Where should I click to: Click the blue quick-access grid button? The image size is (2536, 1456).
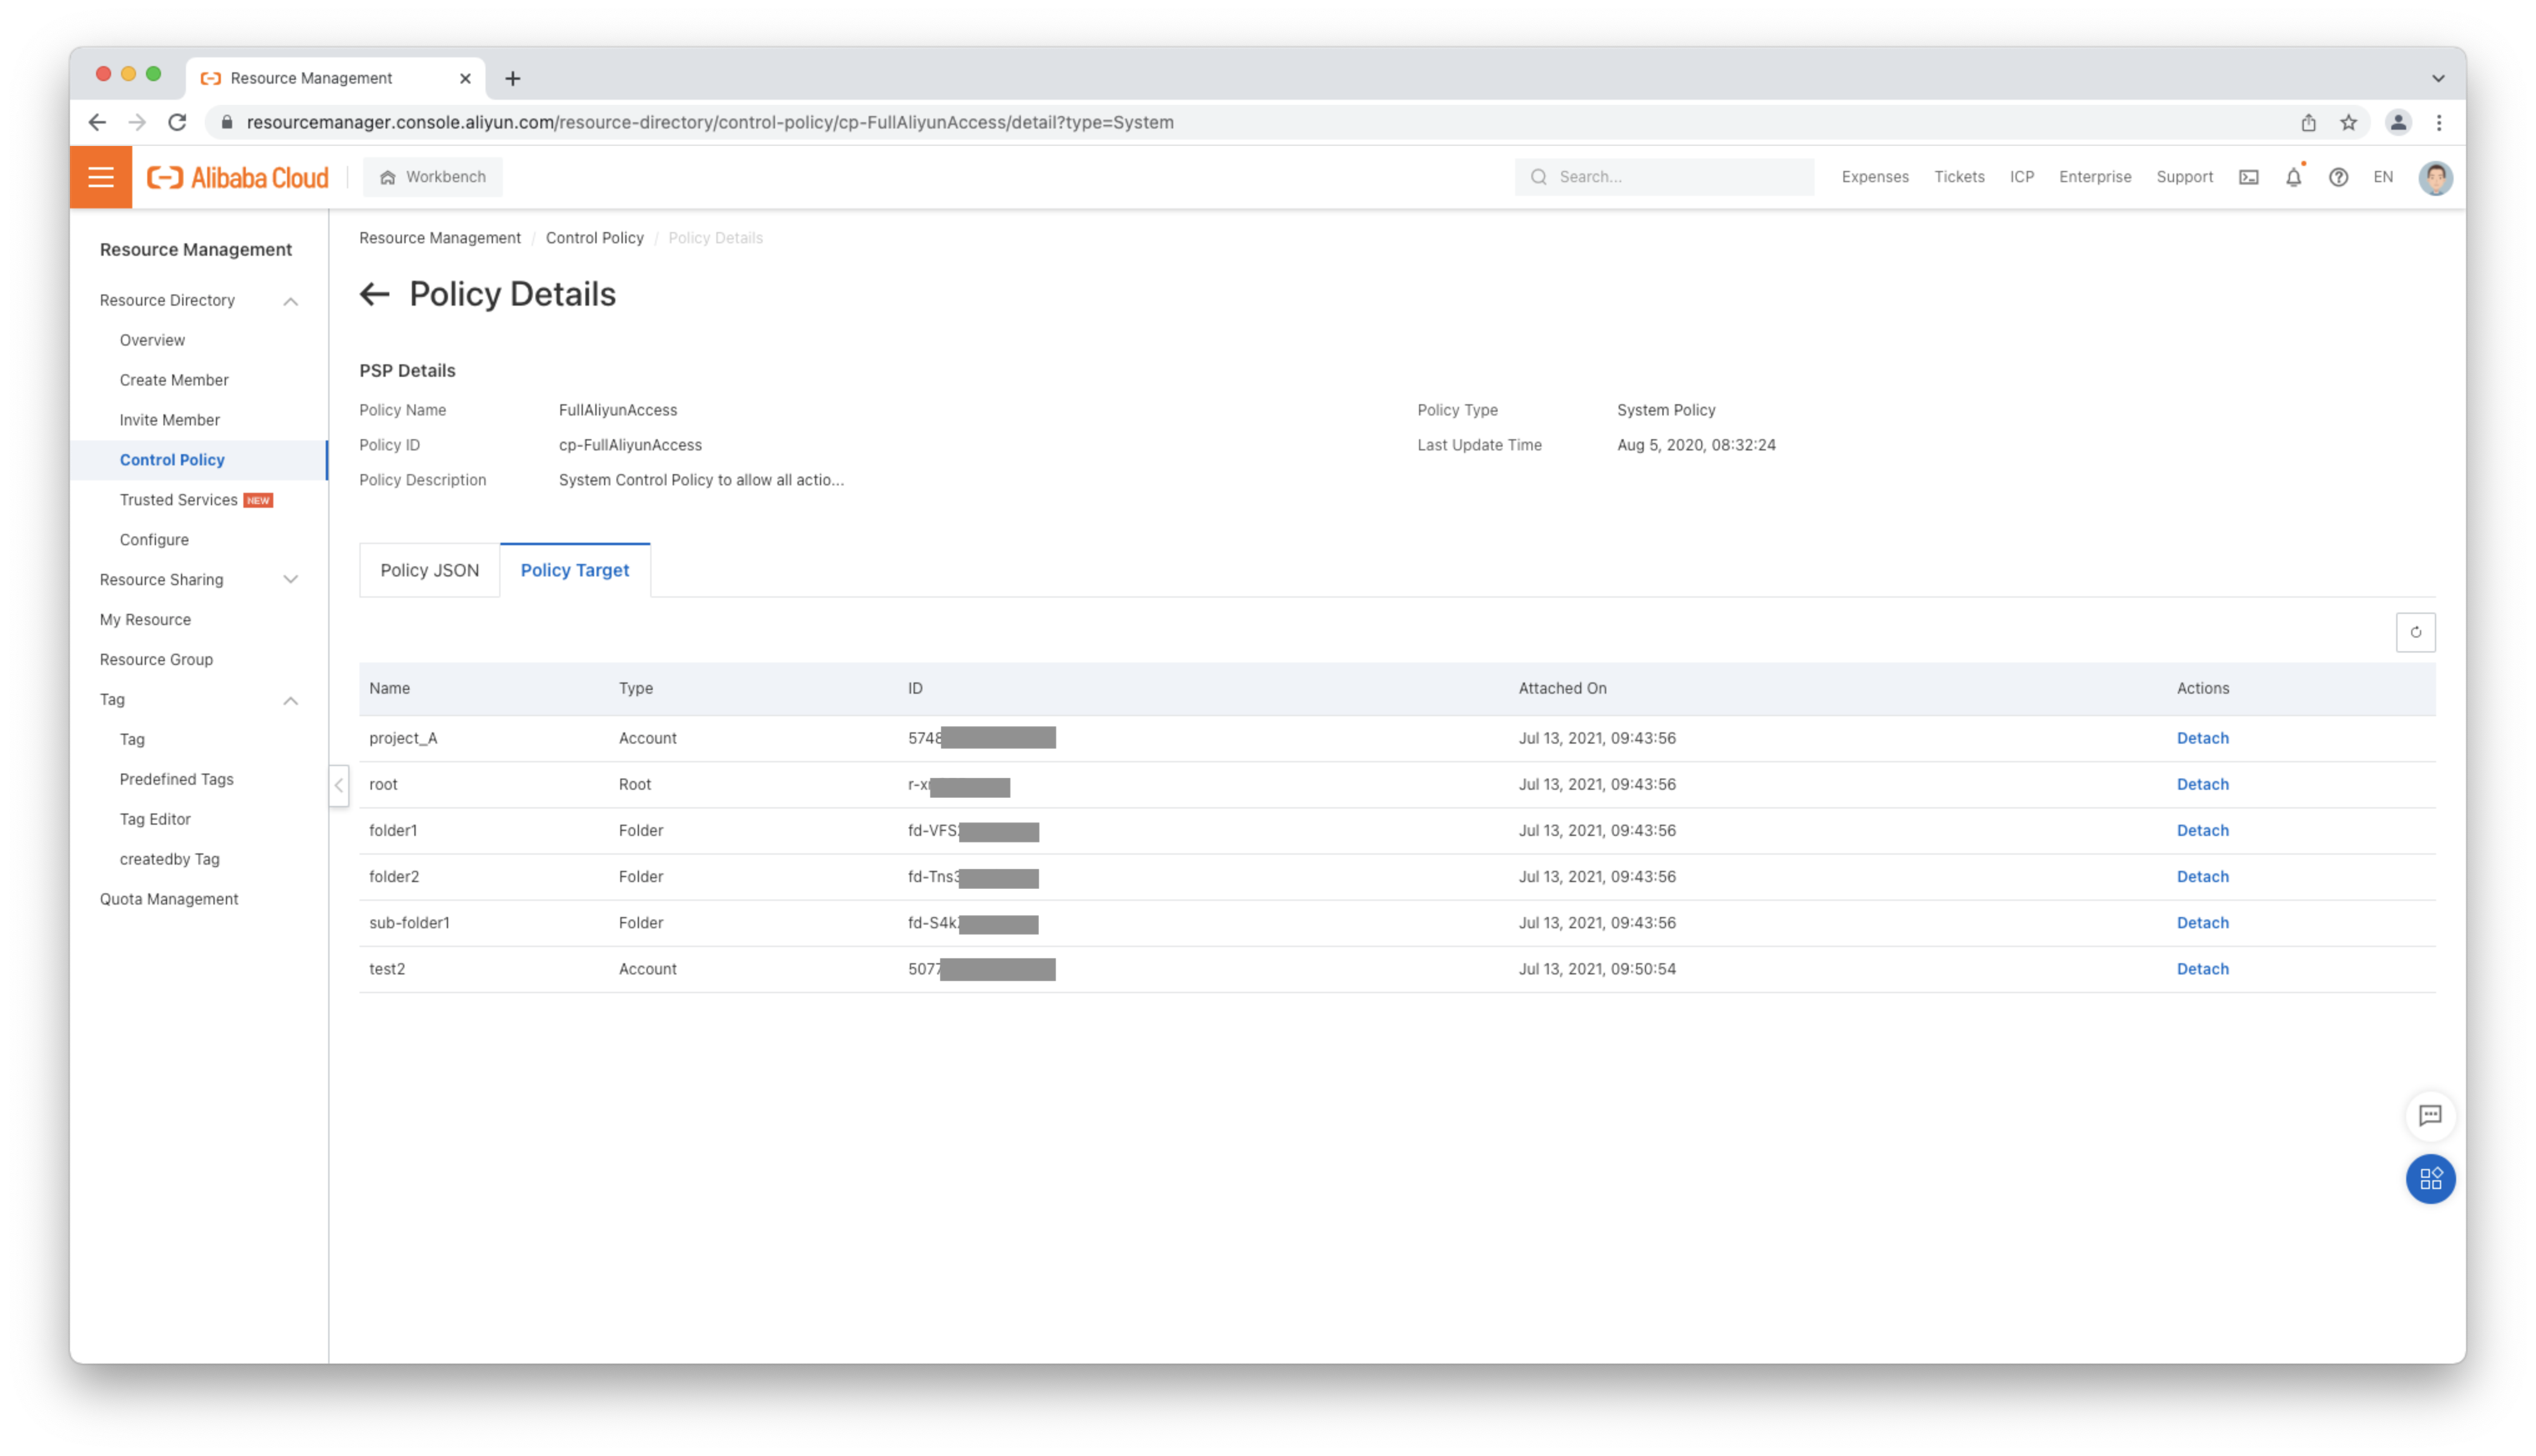point(2430,1179)
